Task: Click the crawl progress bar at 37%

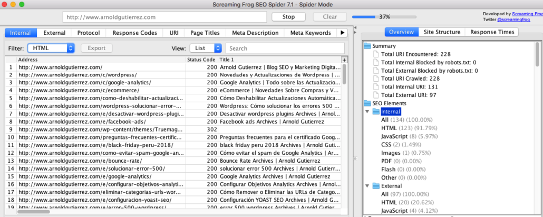Action: pos(384,17)
